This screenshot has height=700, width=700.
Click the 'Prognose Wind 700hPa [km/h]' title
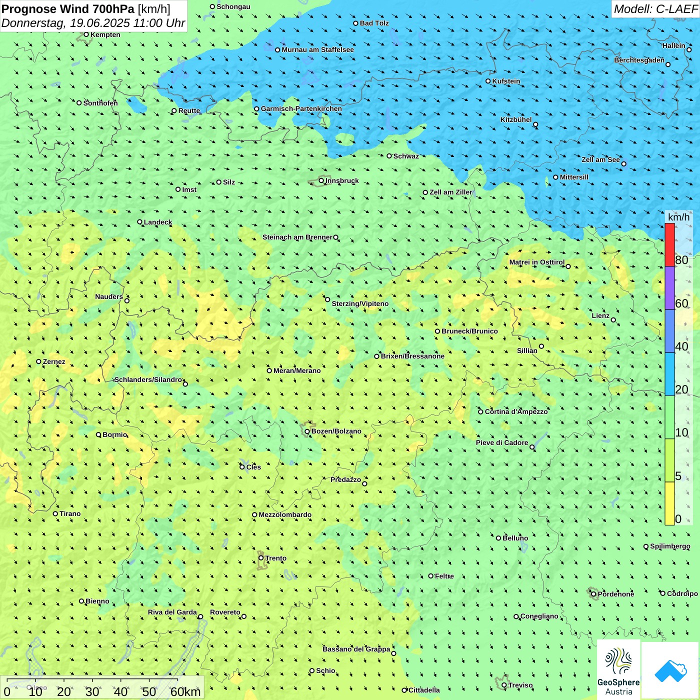(86, 9)
